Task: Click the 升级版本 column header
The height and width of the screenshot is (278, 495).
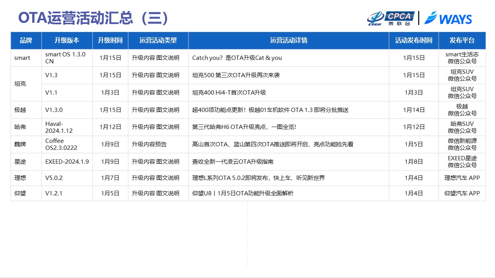Action: (x=67, y=41)
